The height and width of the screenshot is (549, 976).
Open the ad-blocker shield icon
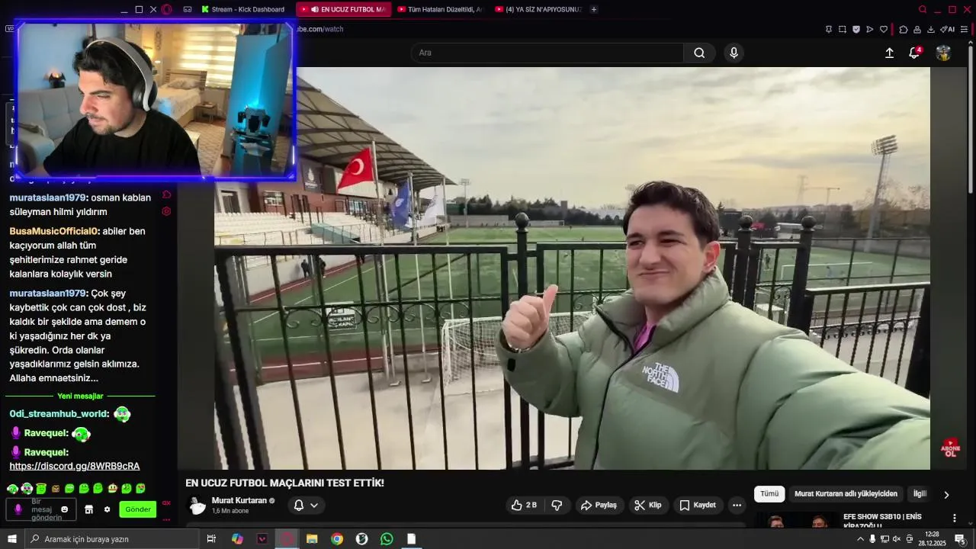pyautogui.click(x=856, y=29)
